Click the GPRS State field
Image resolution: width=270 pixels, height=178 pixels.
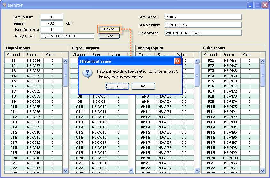point(203,25)
